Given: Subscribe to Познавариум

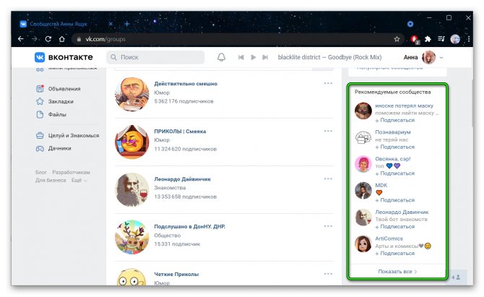Looking at the screenshot, I should pyautogui.click(x=395, y=147).
